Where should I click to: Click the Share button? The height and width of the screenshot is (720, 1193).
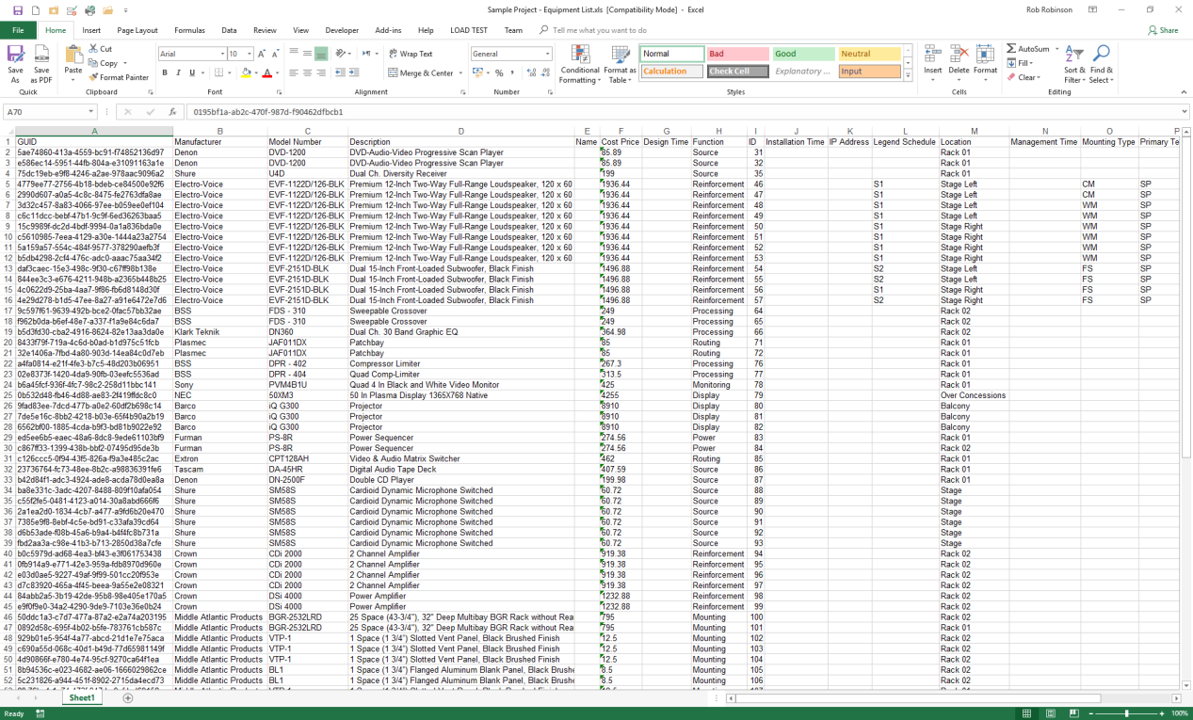point(1164,30)
